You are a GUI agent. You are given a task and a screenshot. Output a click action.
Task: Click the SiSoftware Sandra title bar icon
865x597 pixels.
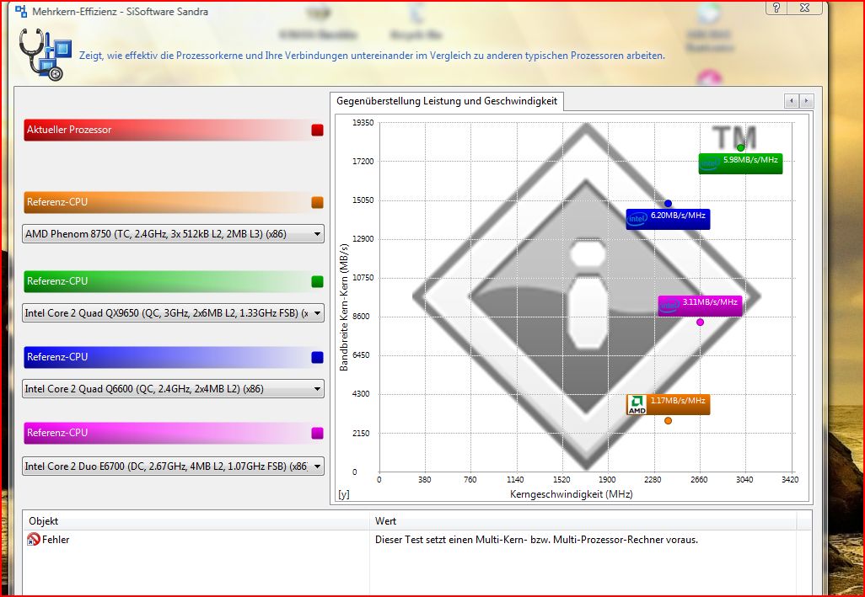[21, 11]
